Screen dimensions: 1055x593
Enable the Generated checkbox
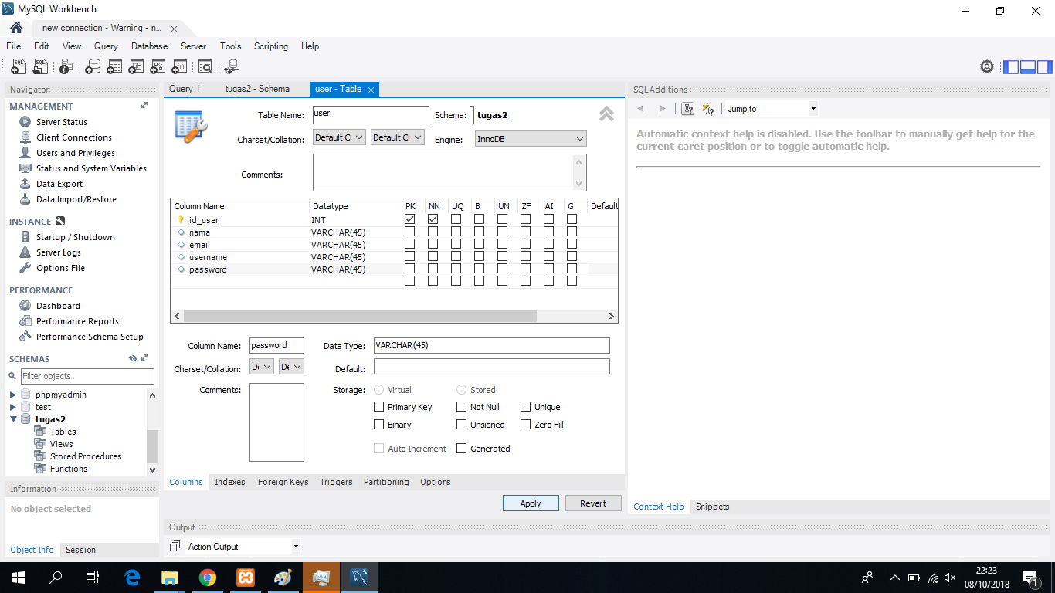(461, 449)
